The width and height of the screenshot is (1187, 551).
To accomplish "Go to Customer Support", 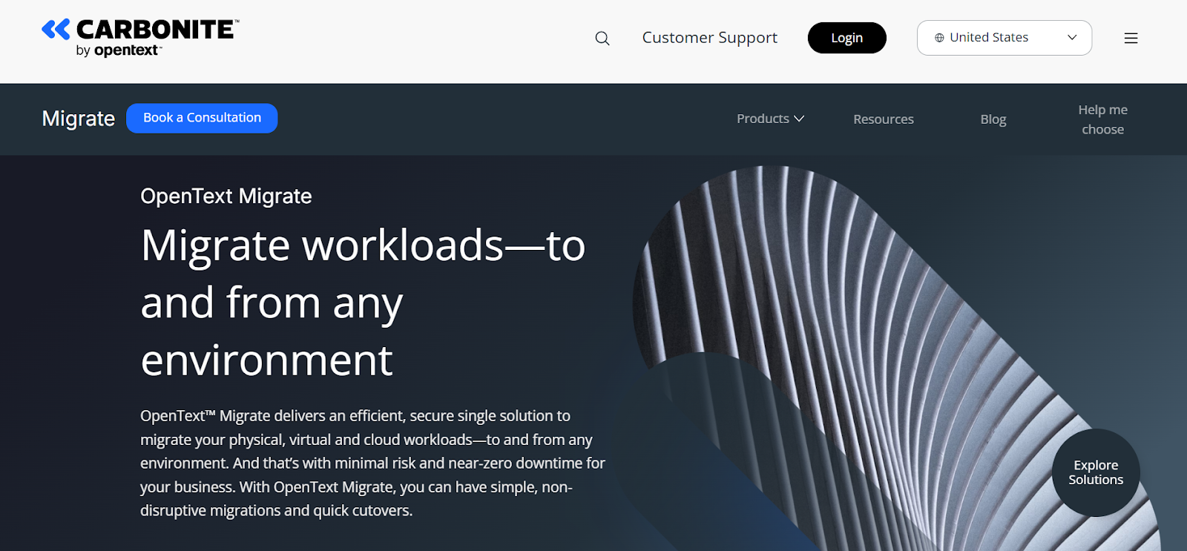I will [709, 38].
